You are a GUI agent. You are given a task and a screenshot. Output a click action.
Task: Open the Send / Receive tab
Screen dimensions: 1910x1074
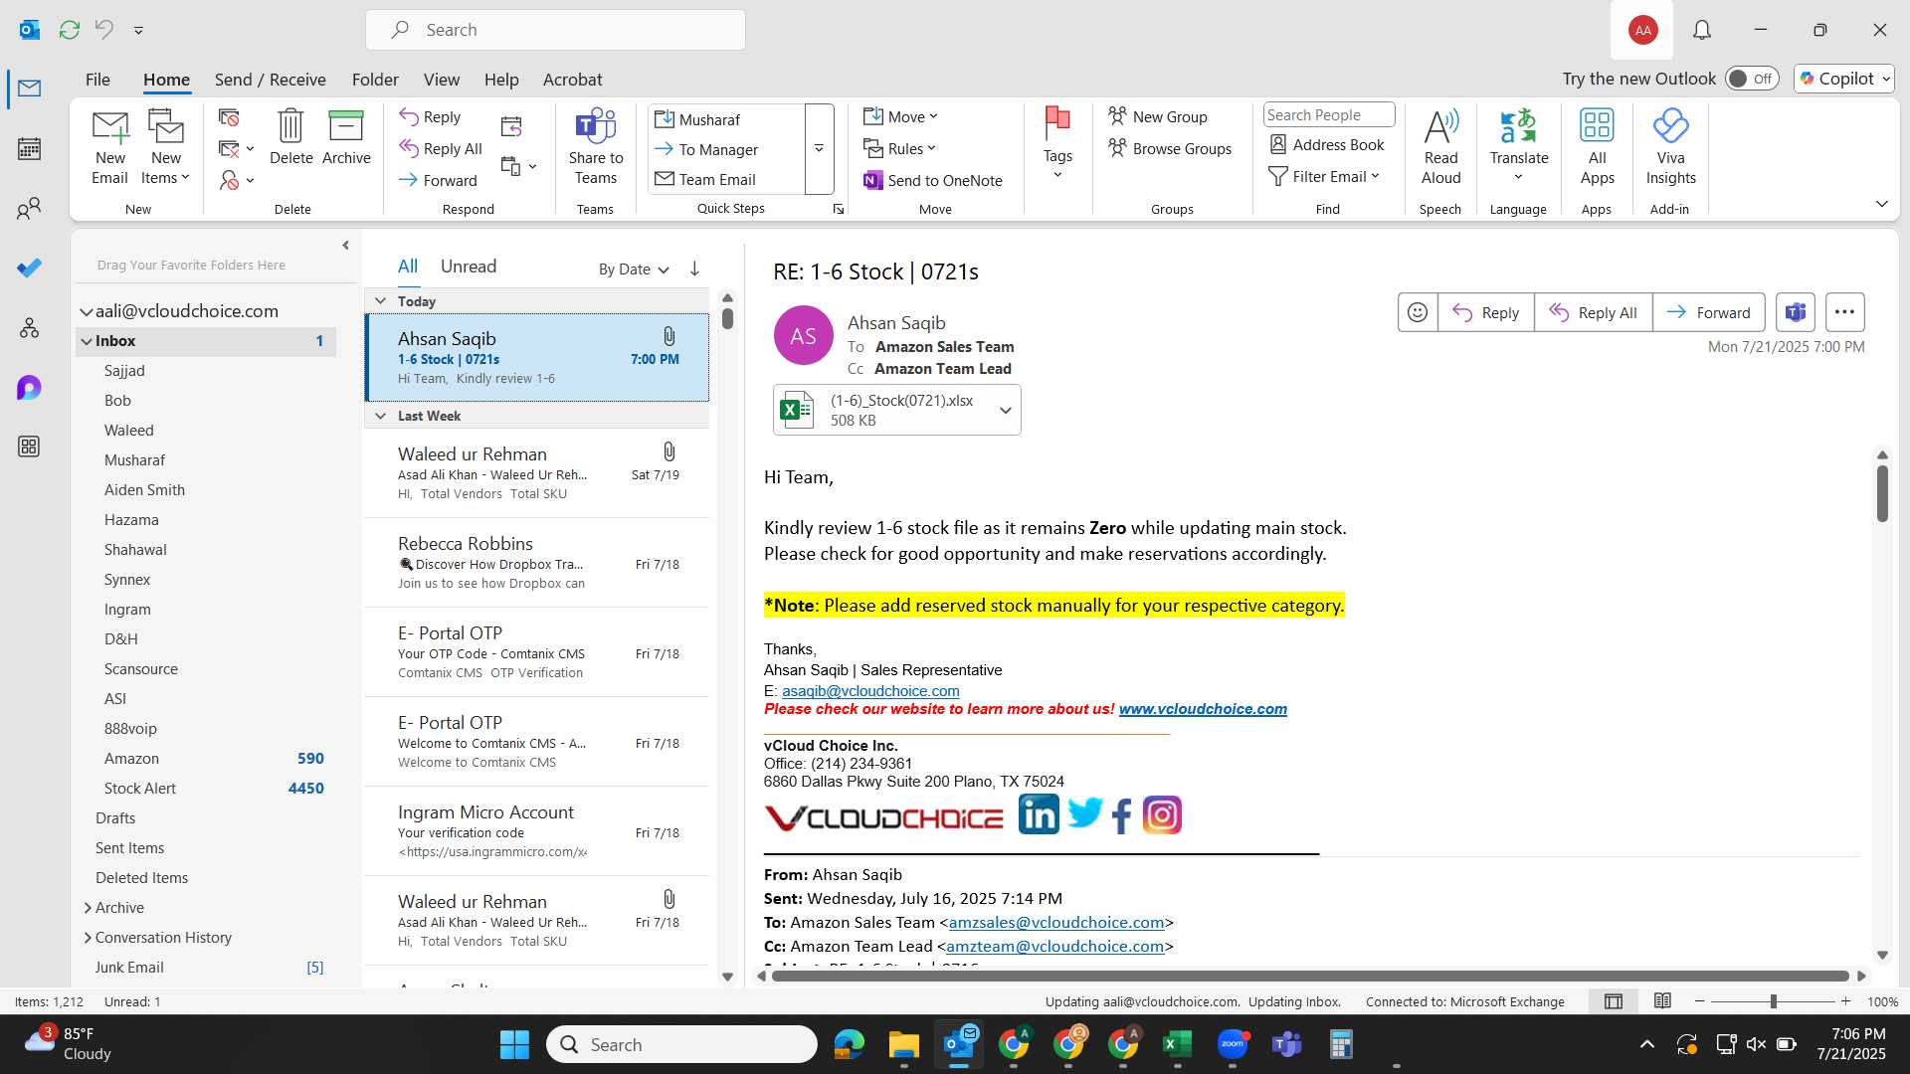271,80
